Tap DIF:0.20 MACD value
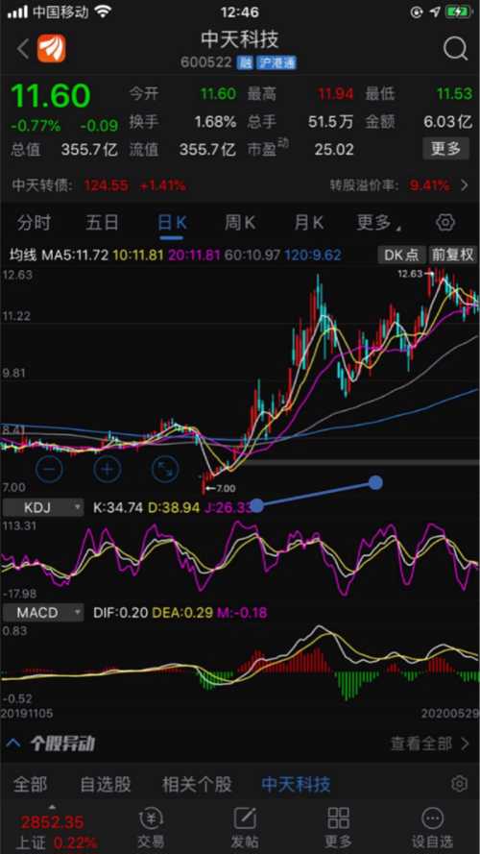Image resolution: width=480 pixels, height=854 pixels. 120,613
